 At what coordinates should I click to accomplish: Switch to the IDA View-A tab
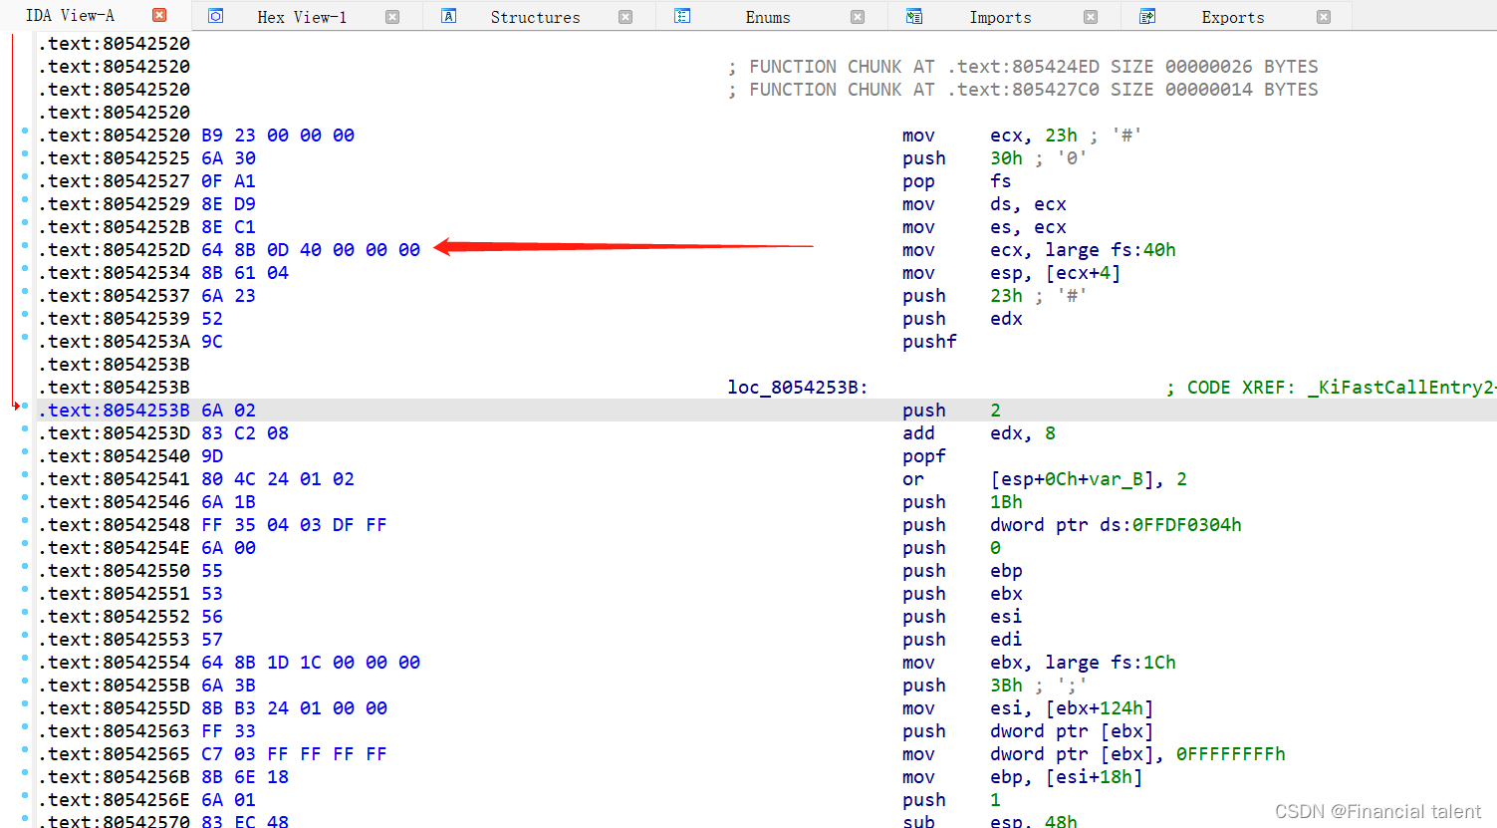tap(70, 15)
